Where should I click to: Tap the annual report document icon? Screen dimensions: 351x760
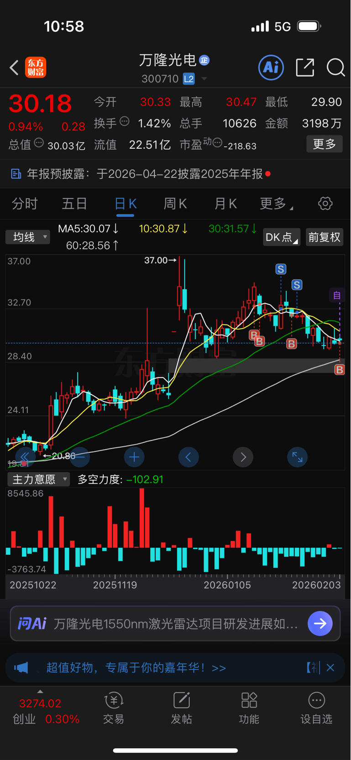coord(16,174)
